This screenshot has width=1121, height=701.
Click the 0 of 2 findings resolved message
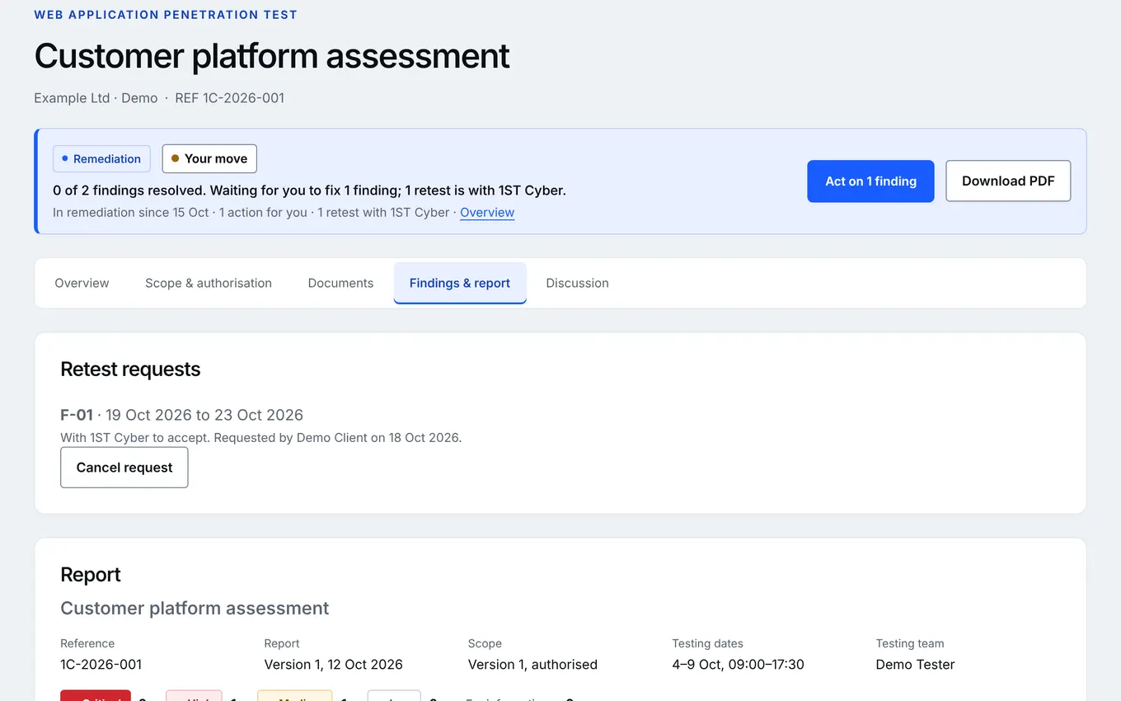pyautogui.click(x=309, y=191)
